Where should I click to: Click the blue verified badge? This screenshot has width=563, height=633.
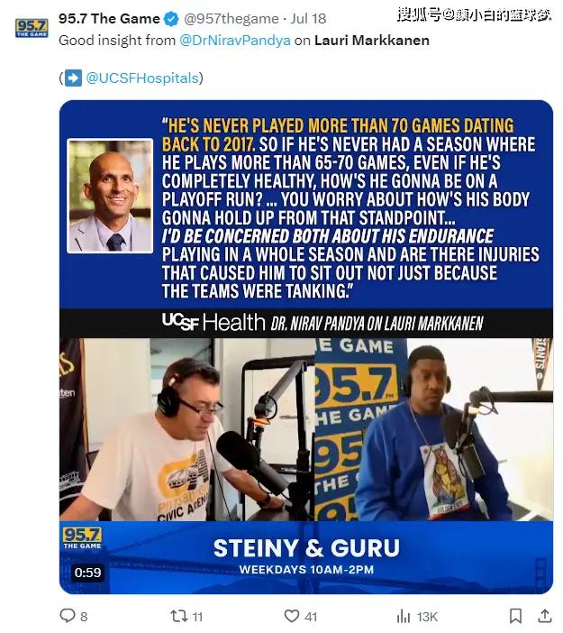click(x=171, y=19)
